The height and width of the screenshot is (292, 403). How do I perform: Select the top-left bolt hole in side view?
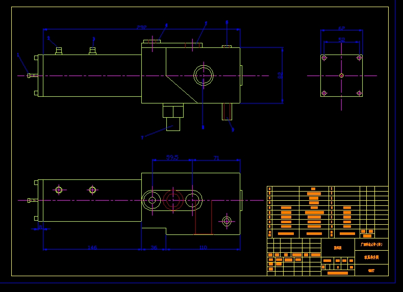click(324, 58)
